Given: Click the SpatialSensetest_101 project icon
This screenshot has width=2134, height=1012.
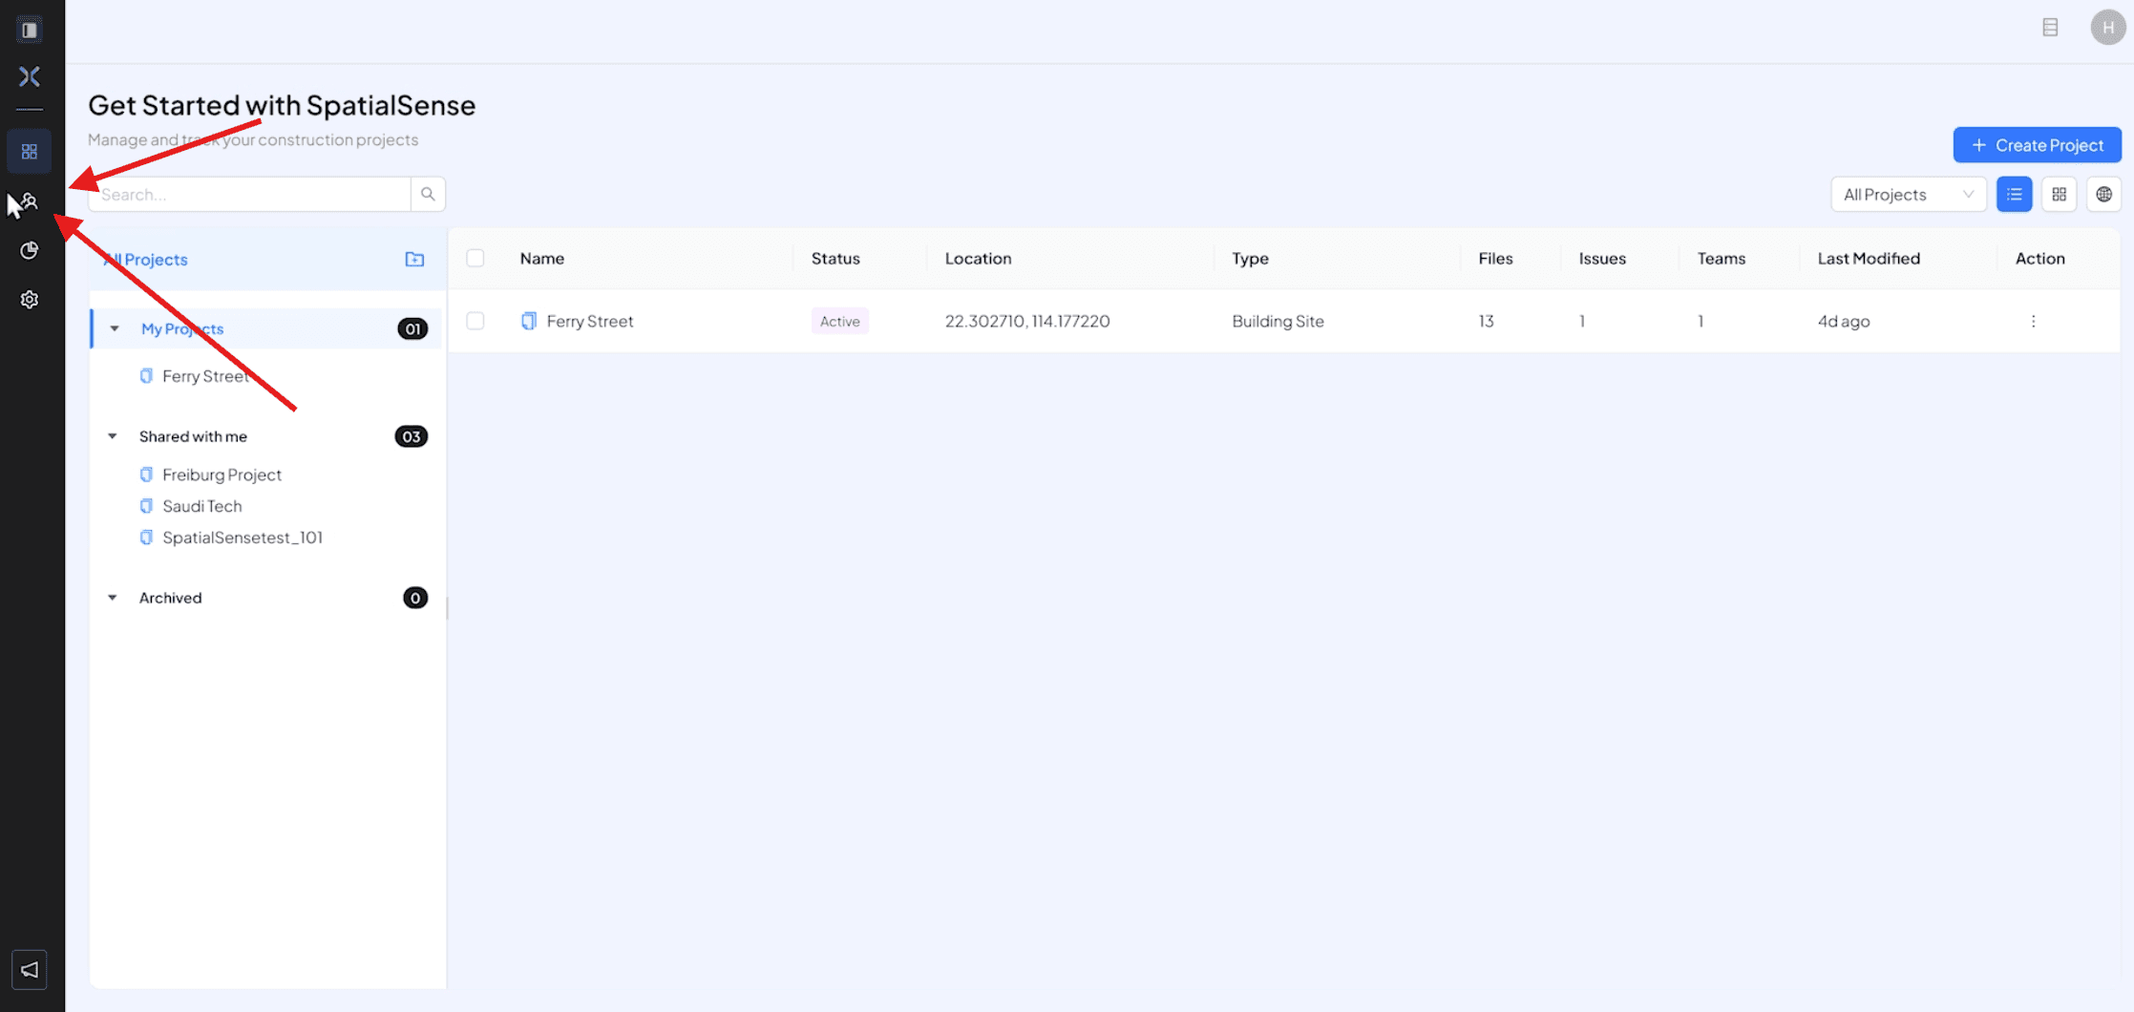Looking at the screenshot, I should pyautogui.click(x=146, y=538).
